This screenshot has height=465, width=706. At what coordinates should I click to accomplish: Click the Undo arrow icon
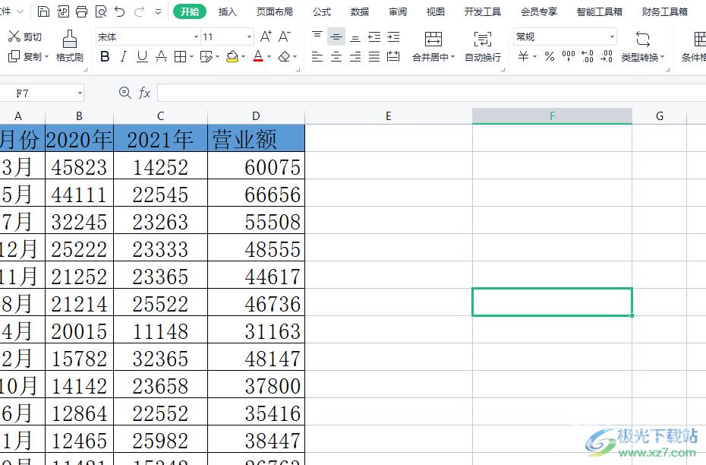(x=120, y=11)
